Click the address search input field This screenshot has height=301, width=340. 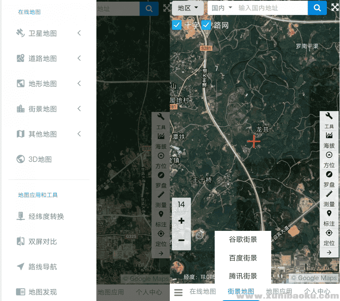point(271,8)
